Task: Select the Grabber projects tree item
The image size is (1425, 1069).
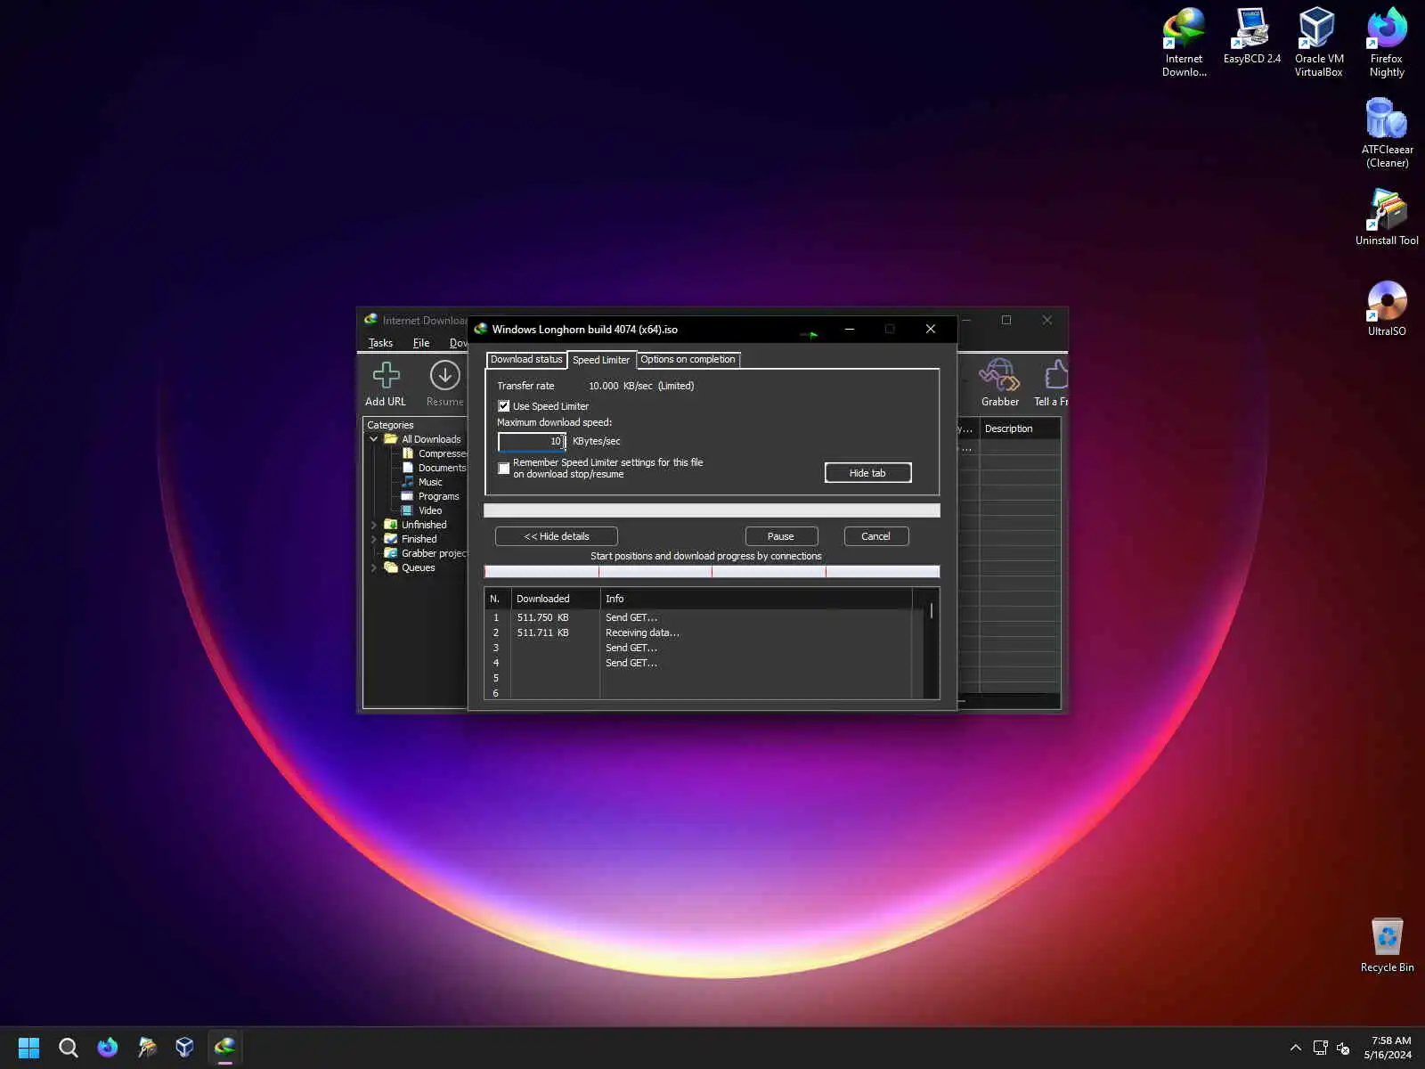Action: point(425,553)
